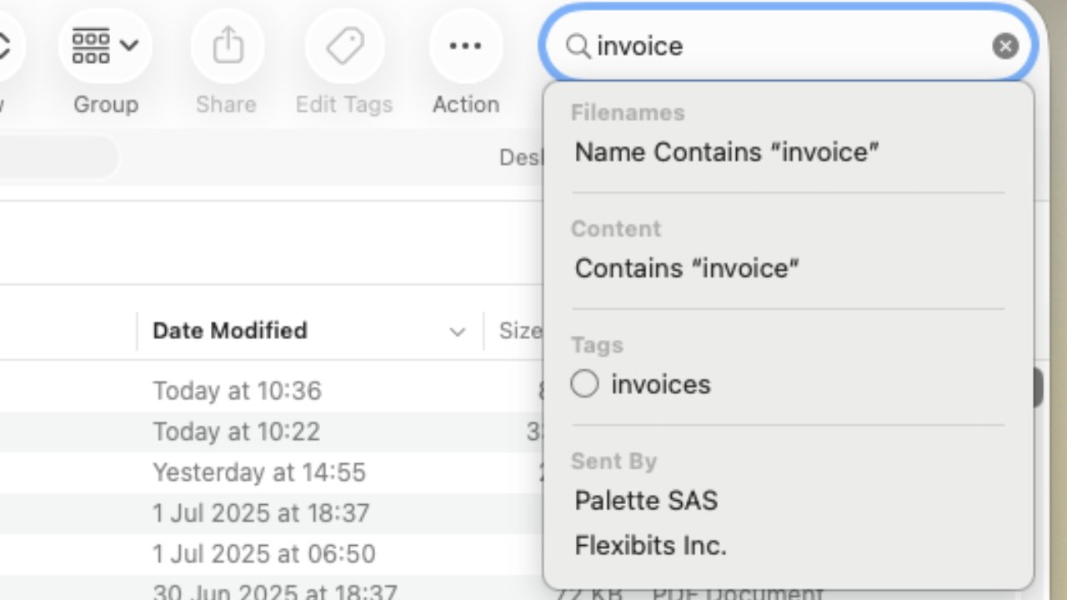Select the row modified Today at 10:36
This screenshot has height=600, width=1067.
click(271, 391)
